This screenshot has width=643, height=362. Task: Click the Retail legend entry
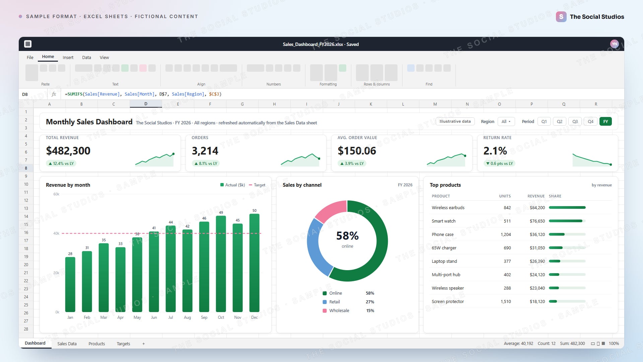pyautogui.click(x=348, y=302)
